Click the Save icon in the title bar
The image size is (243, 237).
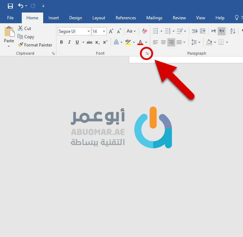point(10,6)
